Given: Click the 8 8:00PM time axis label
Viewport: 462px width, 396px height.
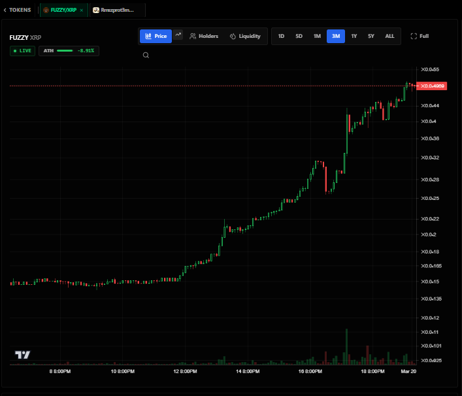Looking at the screenshot, I should (x=60, y=371).
